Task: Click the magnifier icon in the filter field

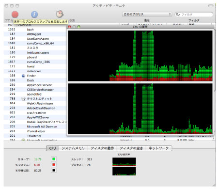Action: pos(178,15)
